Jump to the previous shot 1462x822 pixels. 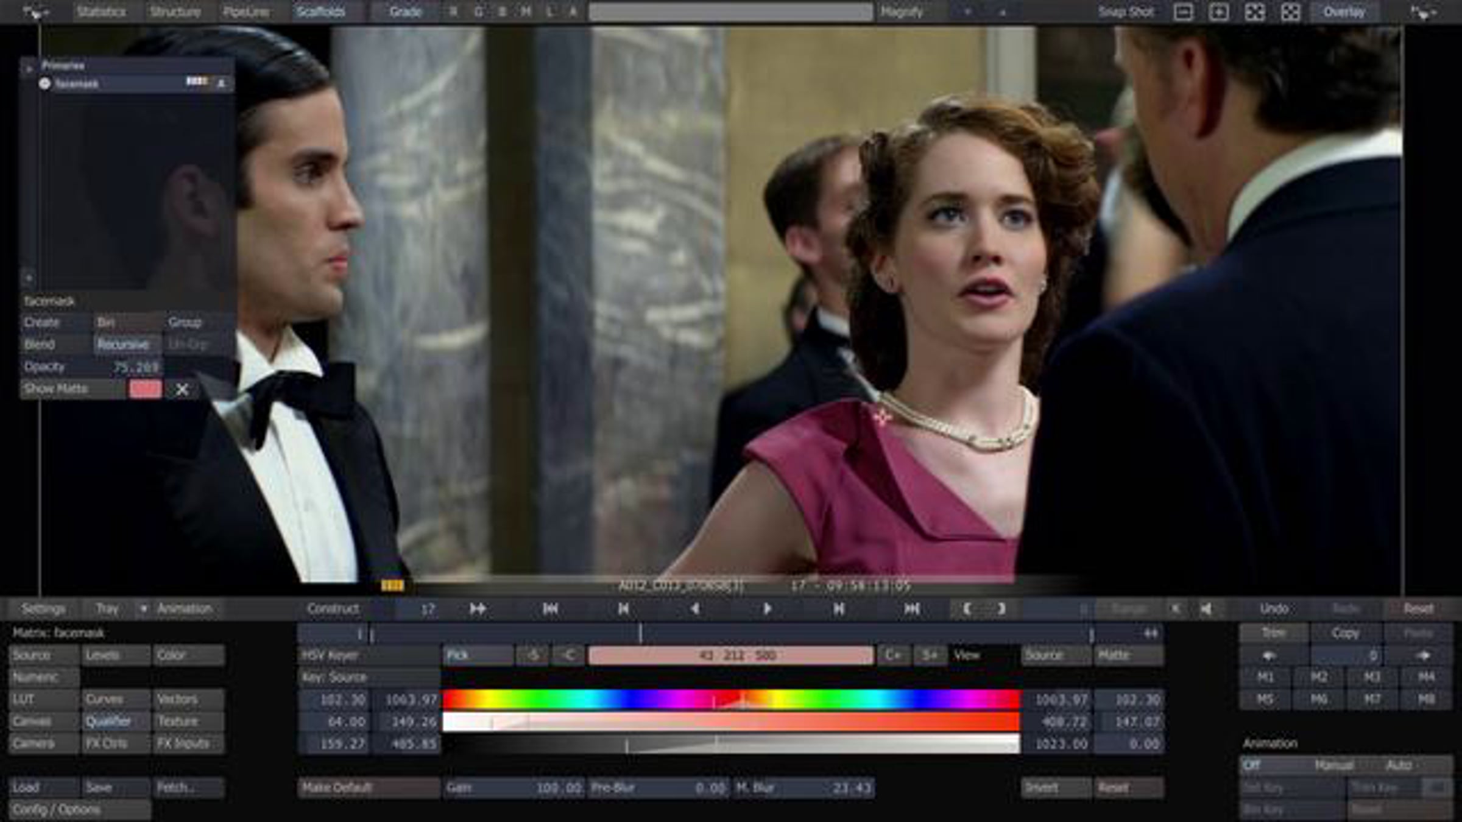[x=551, y=609]
